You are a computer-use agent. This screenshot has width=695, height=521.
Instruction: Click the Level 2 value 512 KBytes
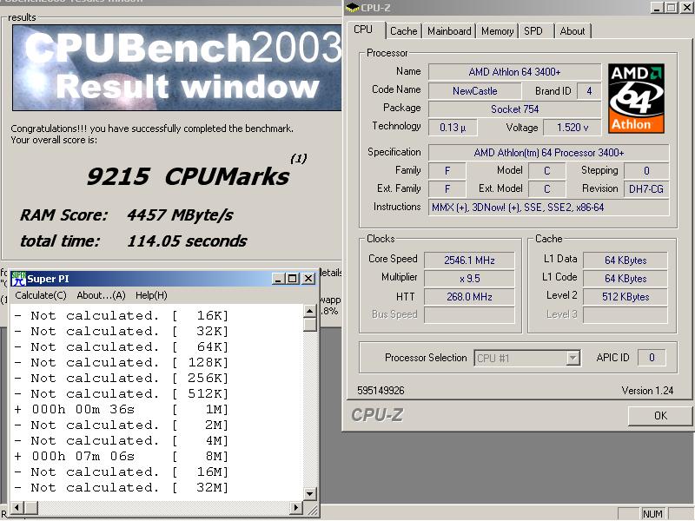point(625,297)
